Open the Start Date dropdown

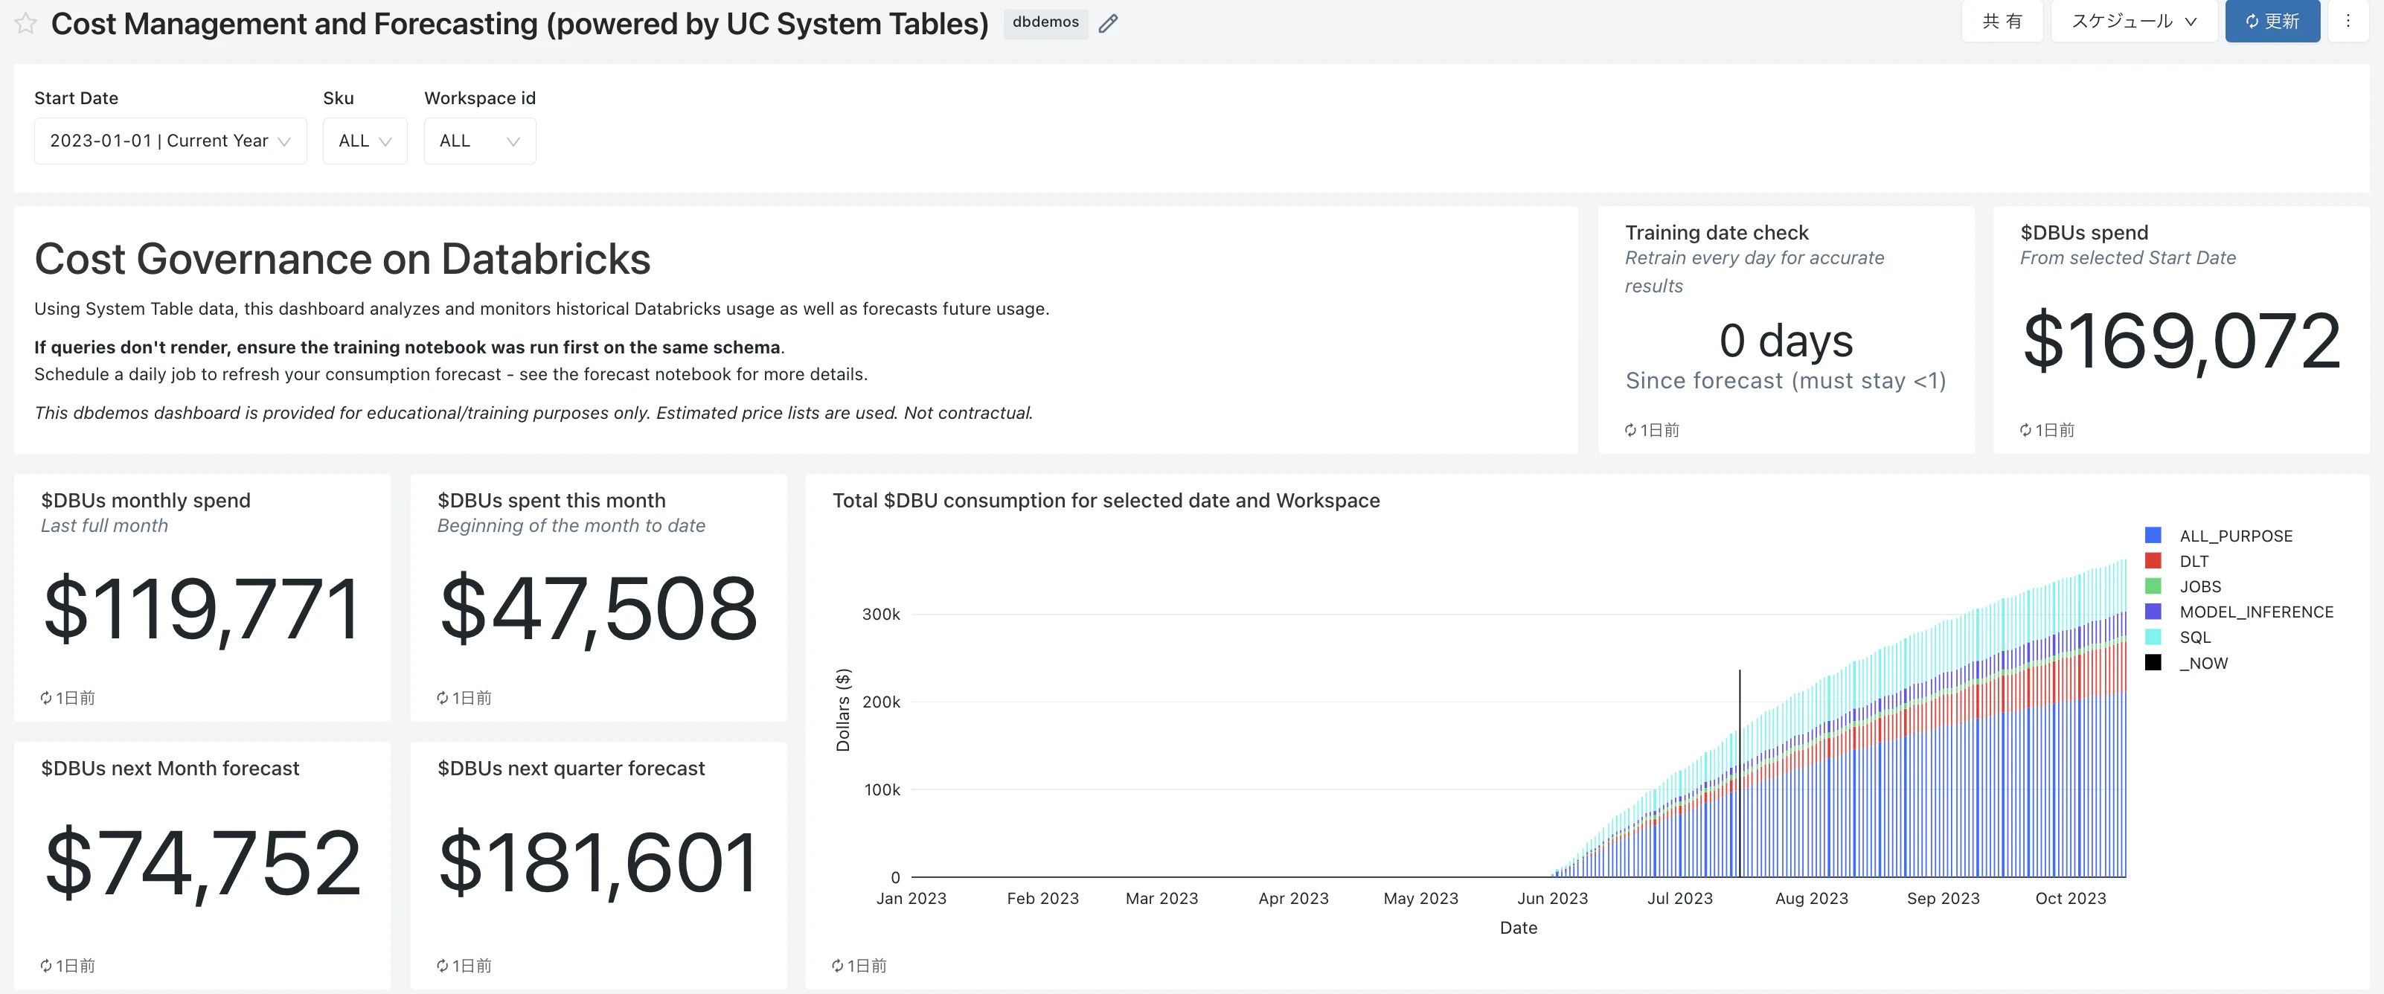[170, 141]
